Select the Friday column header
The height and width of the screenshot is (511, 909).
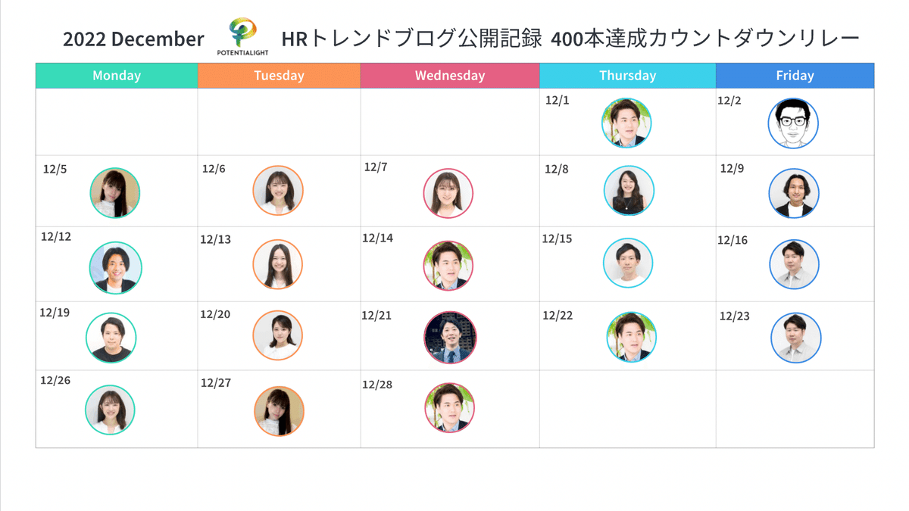[x=795, y=76]
